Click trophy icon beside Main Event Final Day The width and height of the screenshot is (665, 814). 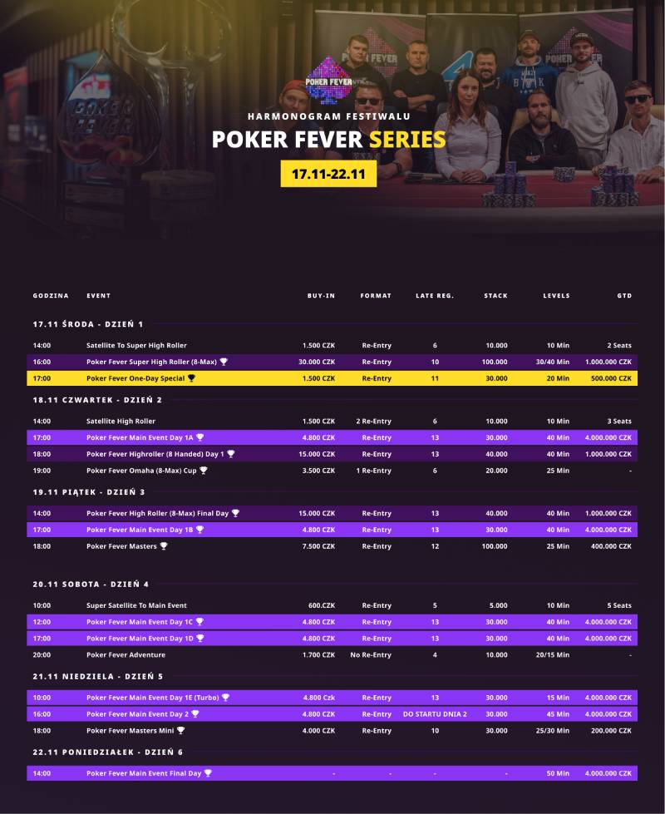pos(208,773)
